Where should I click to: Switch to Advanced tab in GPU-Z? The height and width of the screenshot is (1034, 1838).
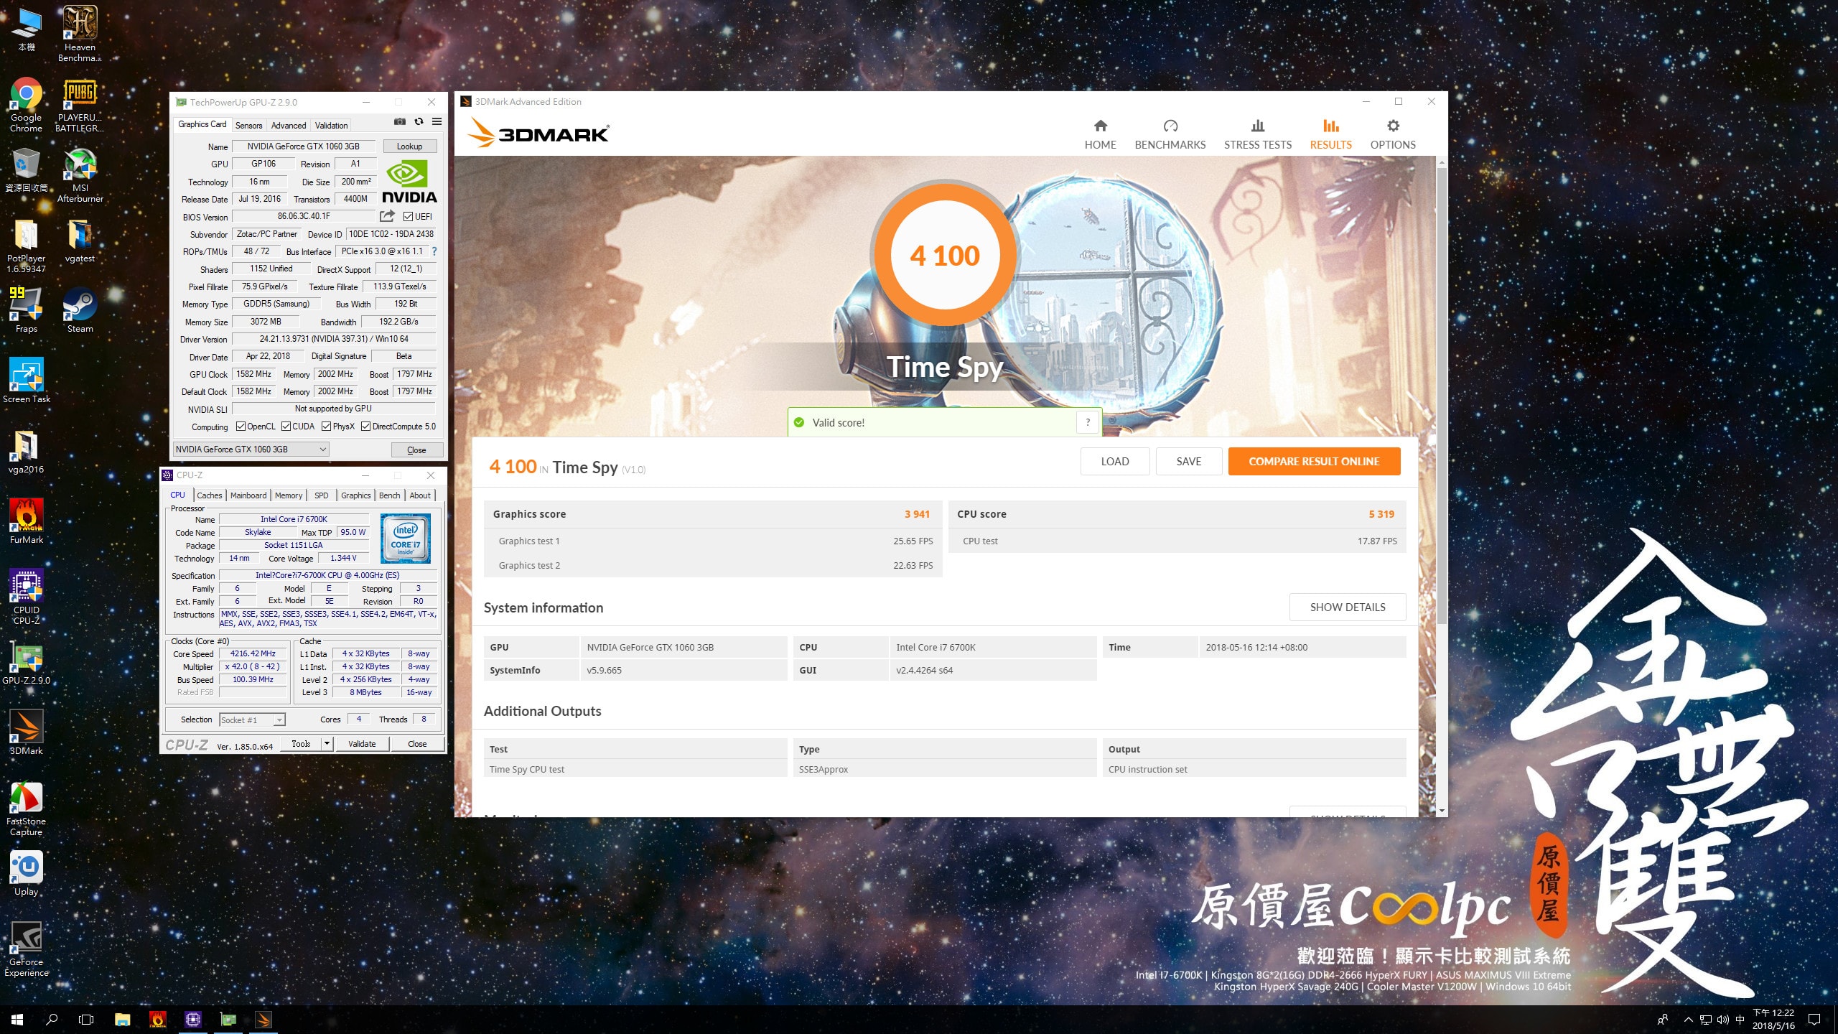click(x=288, y=125)
